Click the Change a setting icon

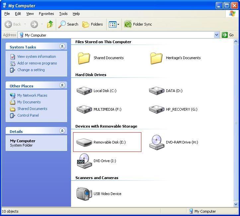(x=13, y=70)
